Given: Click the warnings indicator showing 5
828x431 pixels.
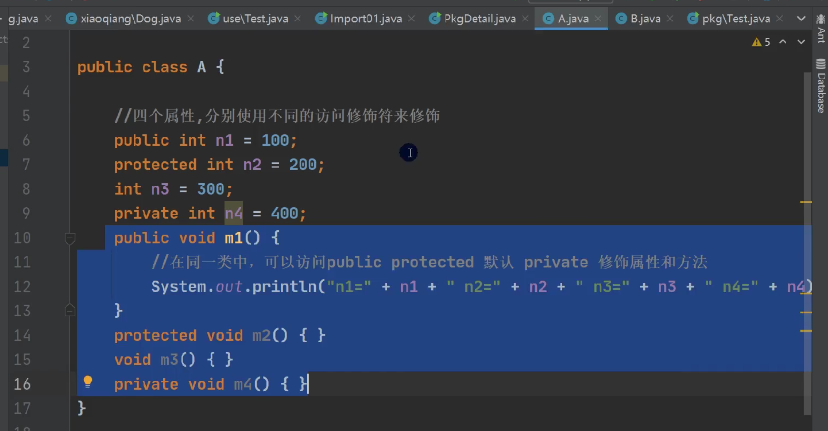Looking at the screenshot, I should click(x=761, y=42).
